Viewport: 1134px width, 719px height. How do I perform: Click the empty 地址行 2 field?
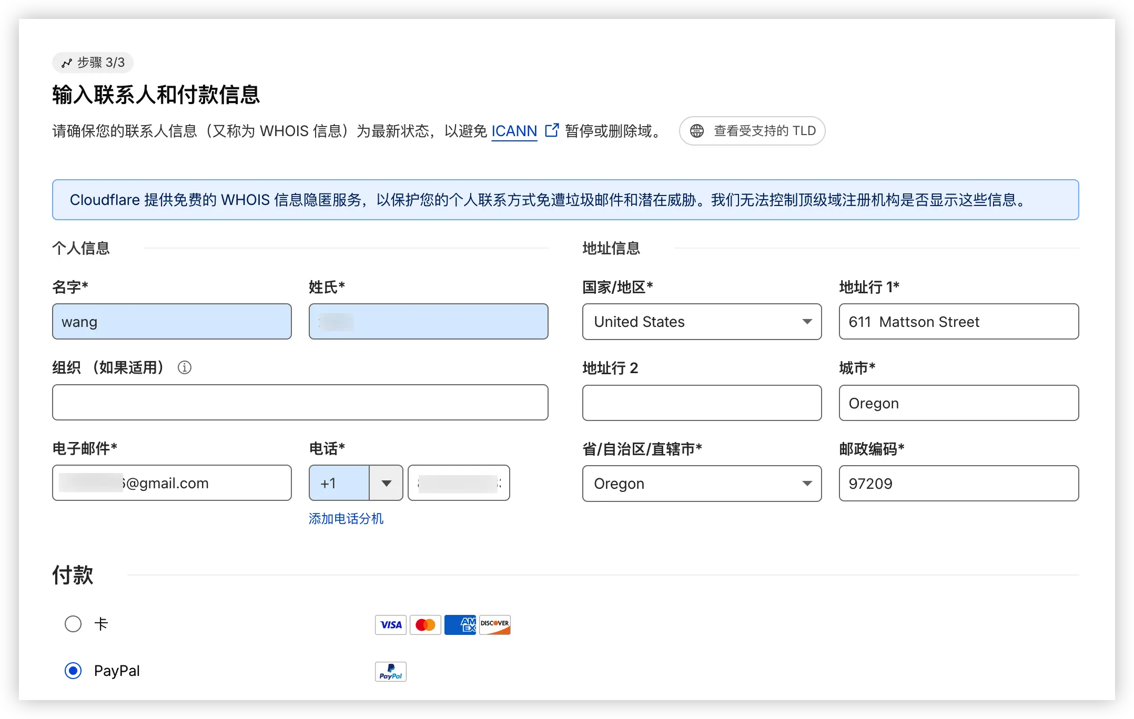coord(701,403)
